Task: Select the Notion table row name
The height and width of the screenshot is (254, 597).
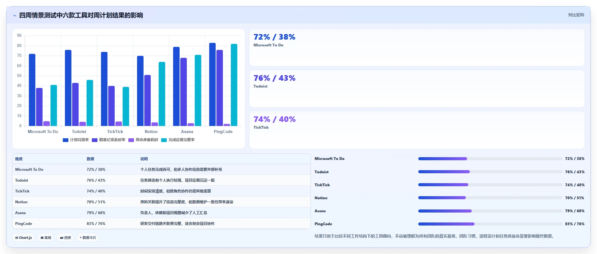Action: pyautogui.click(x=21, y=202)
